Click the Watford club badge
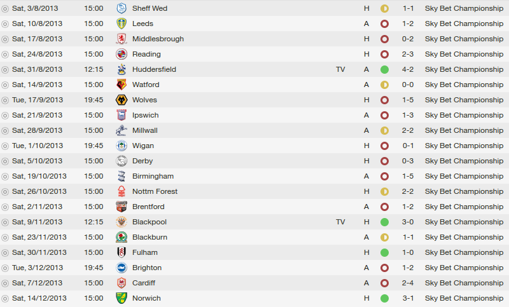The height and width of the screenshot is (307, 509). point(122,85)
